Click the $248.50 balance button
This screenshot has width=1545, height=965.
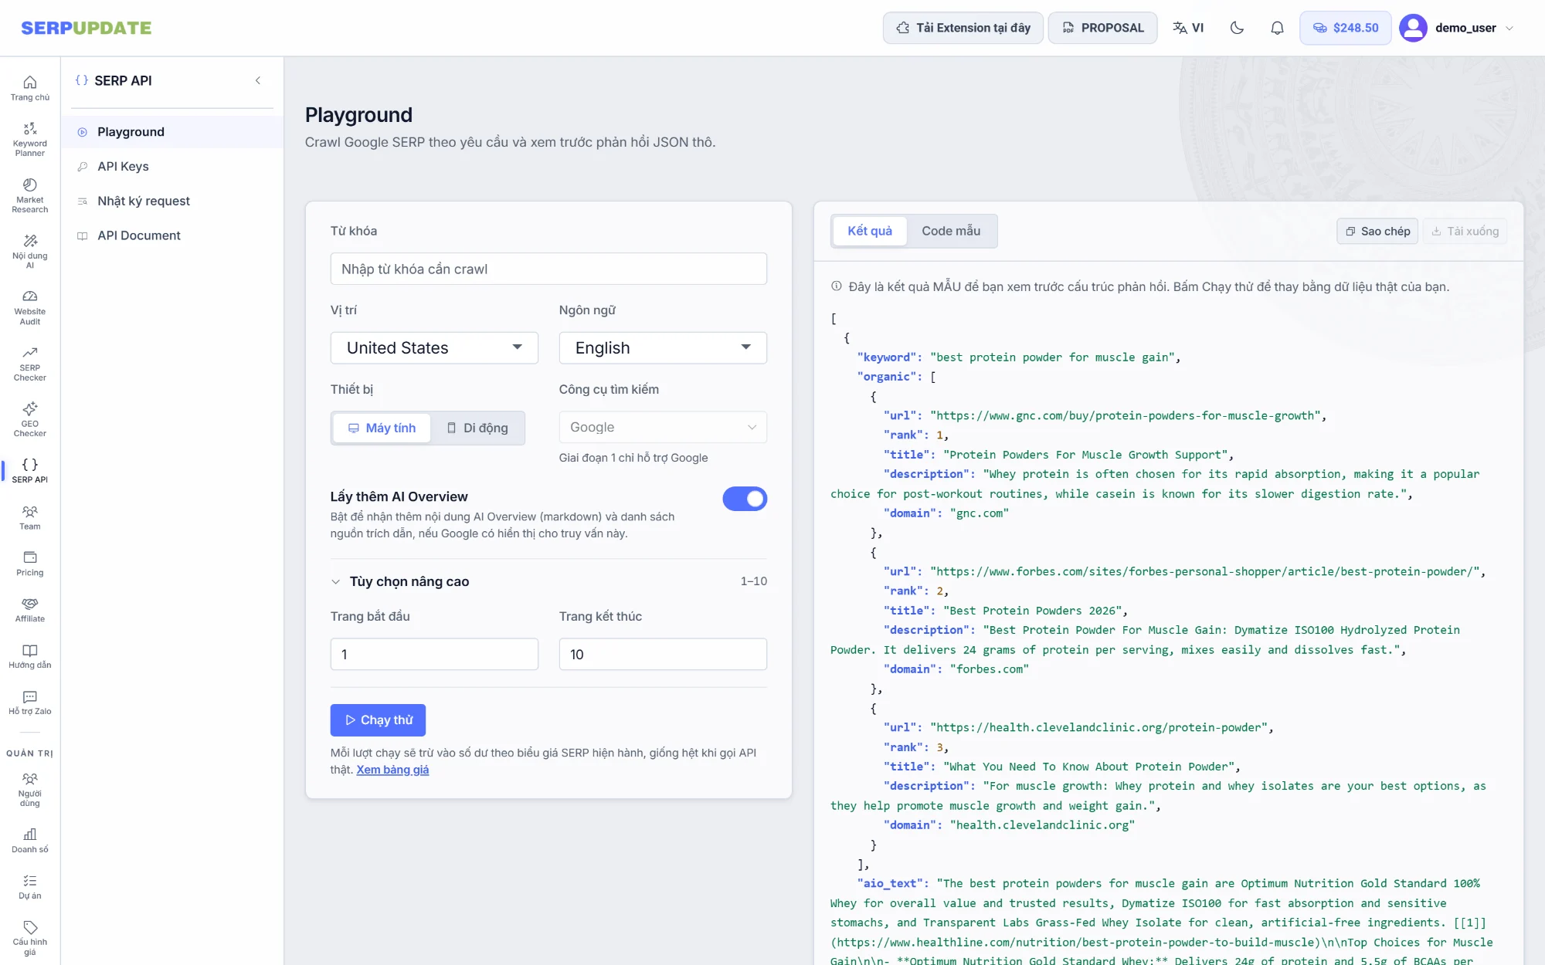coord(1345,28)
